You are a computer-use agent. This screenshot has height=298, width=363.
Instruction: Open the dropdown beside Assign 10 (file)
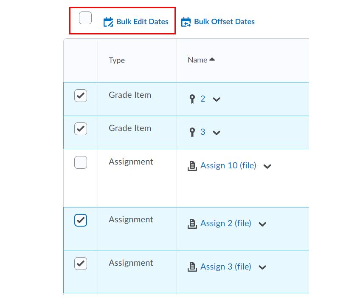coord(267,167)
